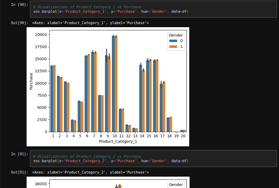
Task: Click the 7500 y-axis tick label
Action: click(42, 95)
